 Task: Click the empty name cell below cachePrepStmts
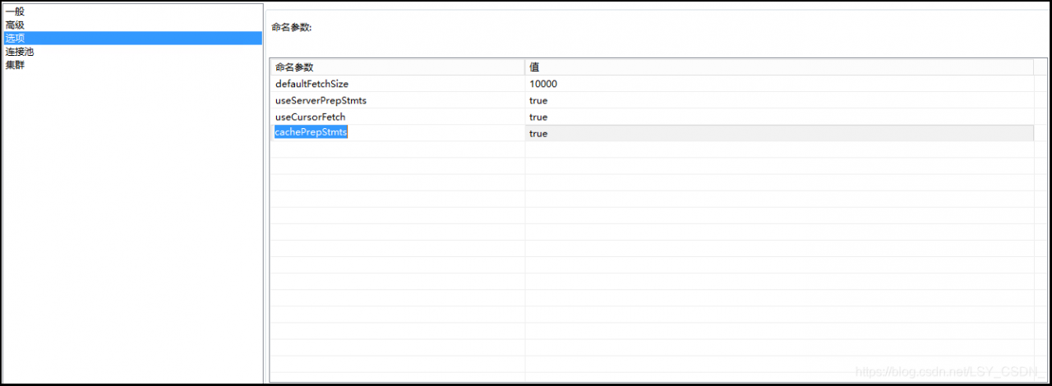(x=397, y=149)
